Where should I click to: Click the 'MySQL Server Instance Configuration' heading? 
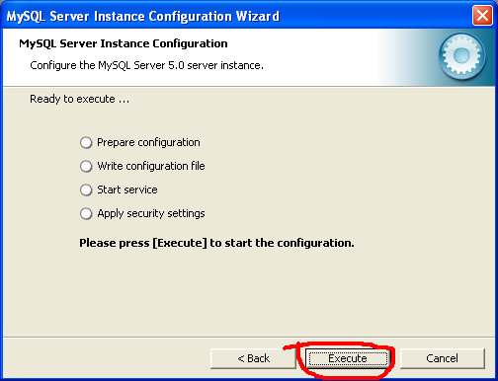124,43
